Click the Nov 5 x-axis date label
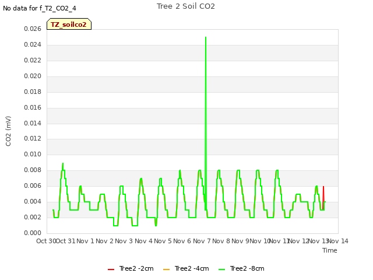The image size is (373, 280). point(163,241)
